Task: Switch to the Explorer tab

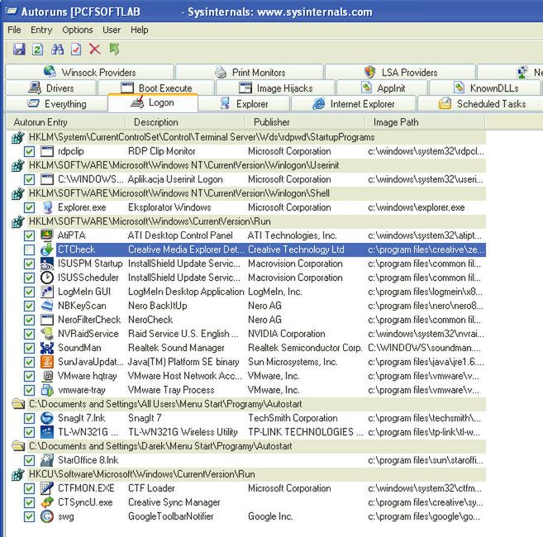Action: point(244,104)
